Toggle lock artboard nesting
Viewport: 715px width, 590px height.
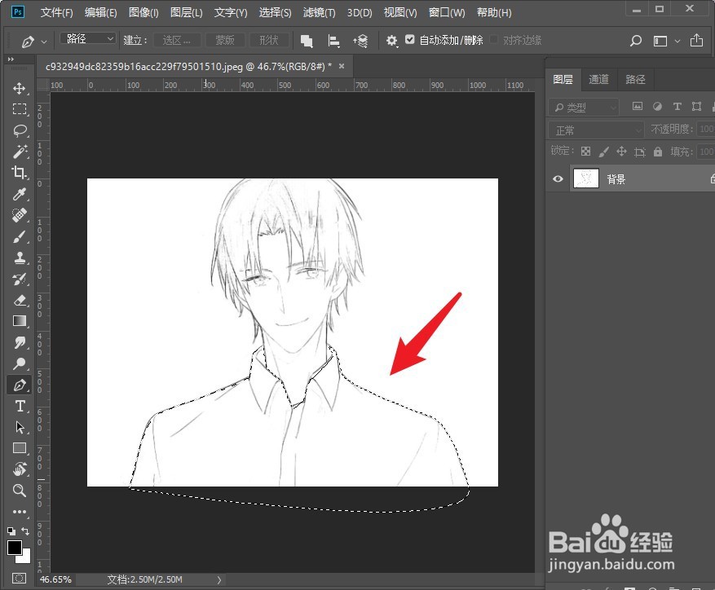(x=640, y=152)
